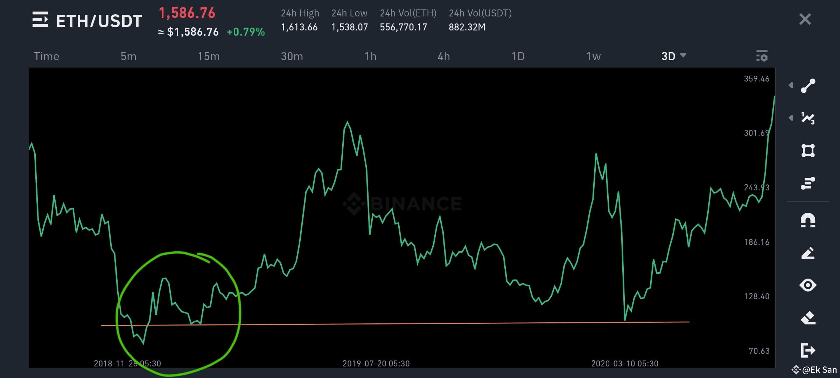
Task: Open the 3D interval dropdown
Action: coord(673,56)
